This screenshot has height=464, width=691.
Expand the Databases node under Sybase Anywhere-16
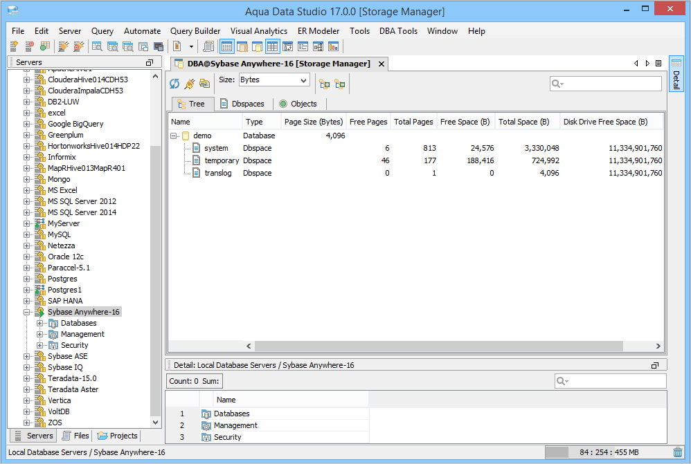click(39, 323)
